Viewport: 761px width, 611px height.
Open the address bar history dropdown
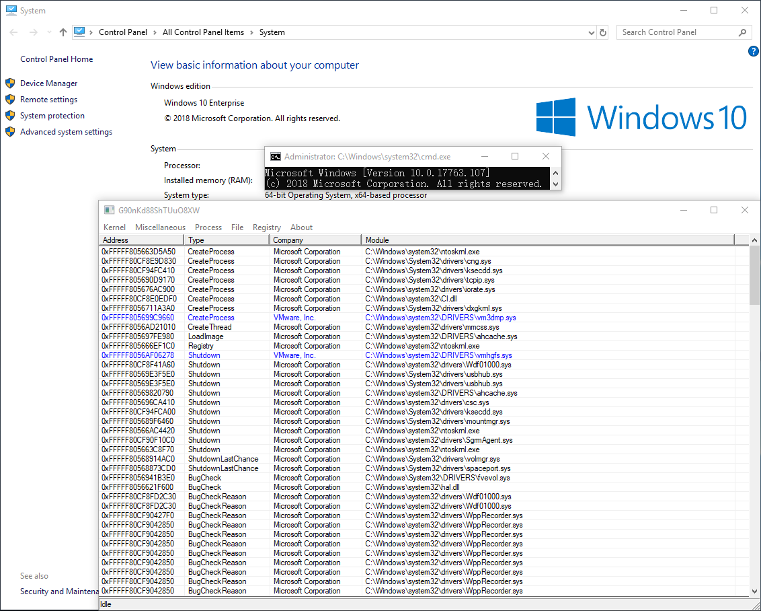[591, 32]
